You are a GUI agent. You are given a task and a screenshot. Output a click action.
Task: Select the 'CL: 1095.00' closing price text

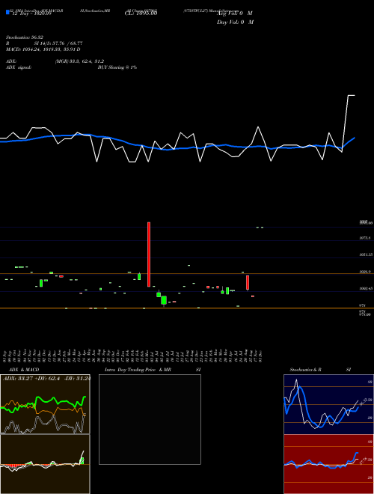coord(141,13)
